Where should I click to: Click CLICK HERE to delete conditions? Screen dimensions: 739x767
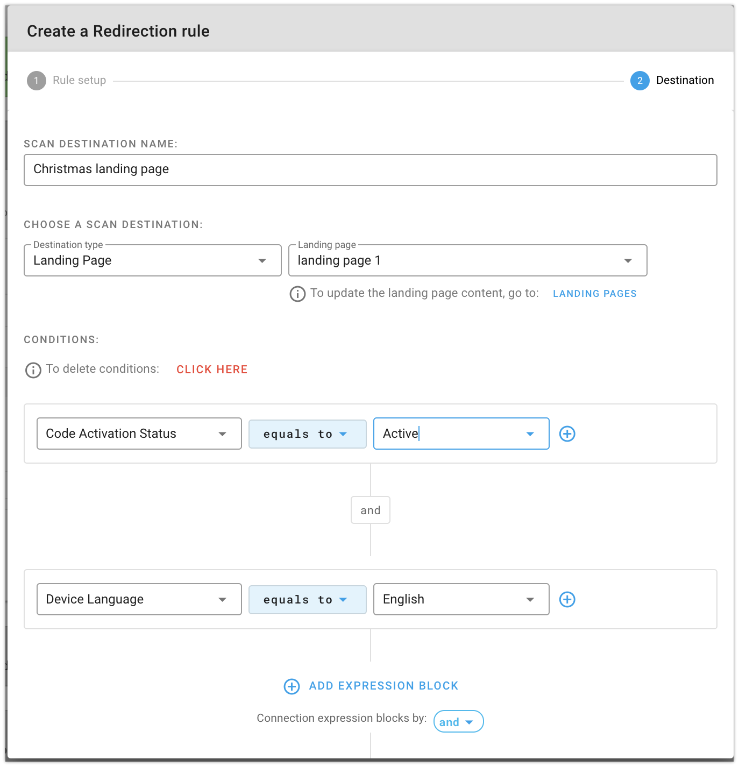[x=212, y=370]
